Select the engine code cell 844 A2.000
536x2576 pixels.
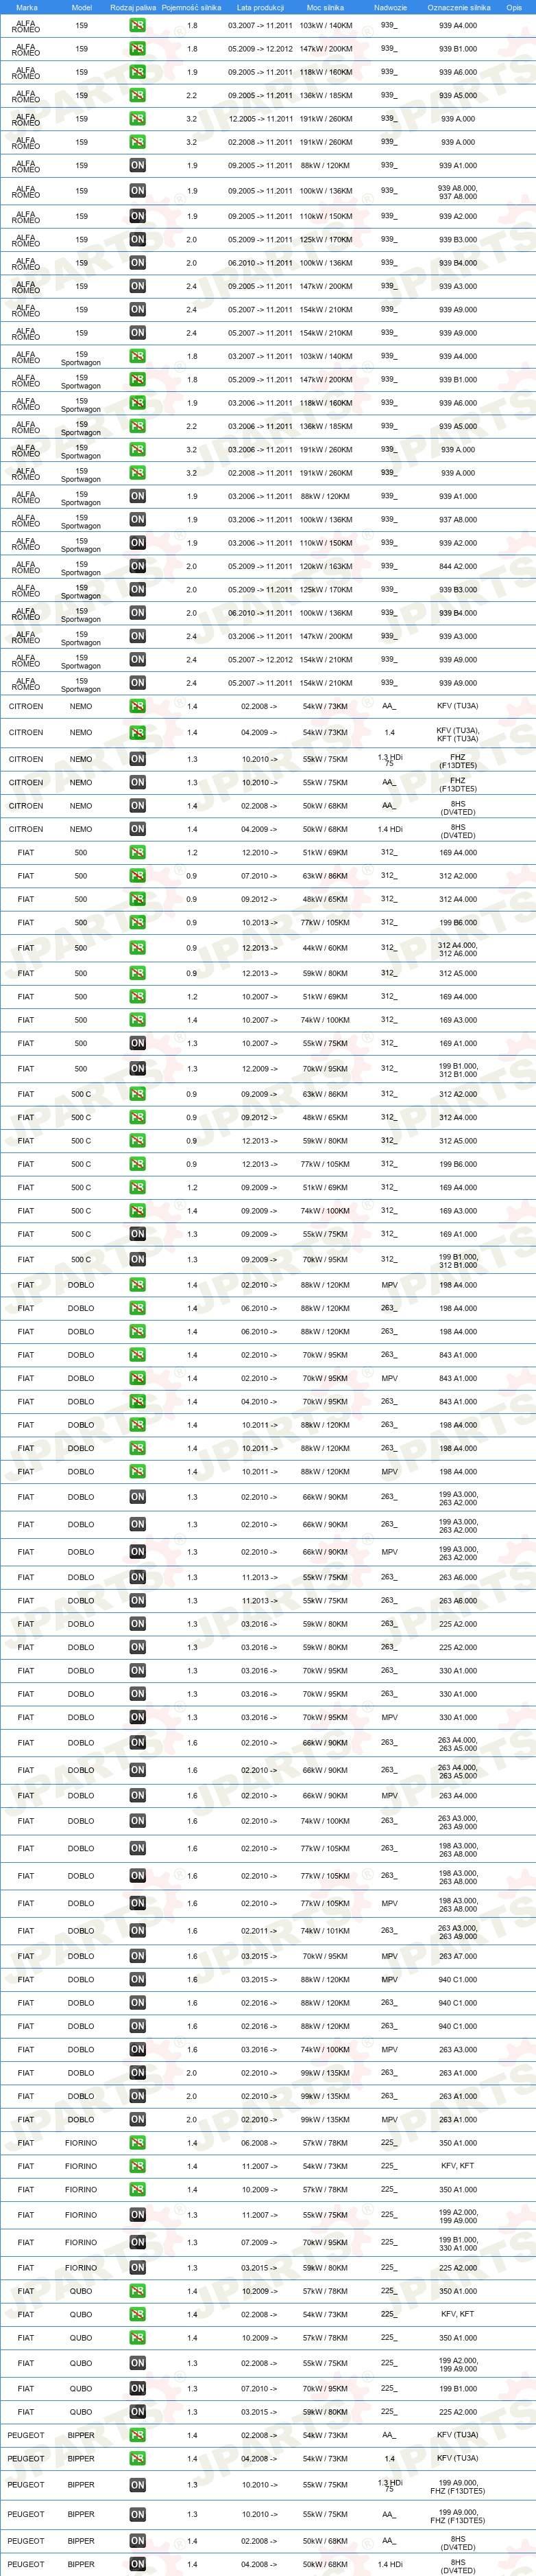point(458,566)
